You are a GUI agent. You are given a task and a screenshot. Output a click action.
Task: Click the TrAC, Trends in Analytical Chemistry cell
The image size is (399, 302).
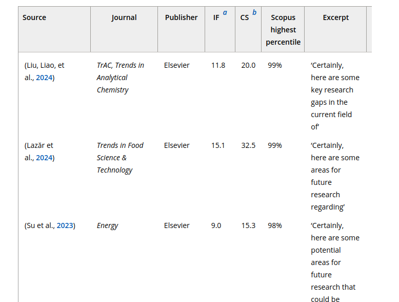pyautogui.click(x=120, y=78)
